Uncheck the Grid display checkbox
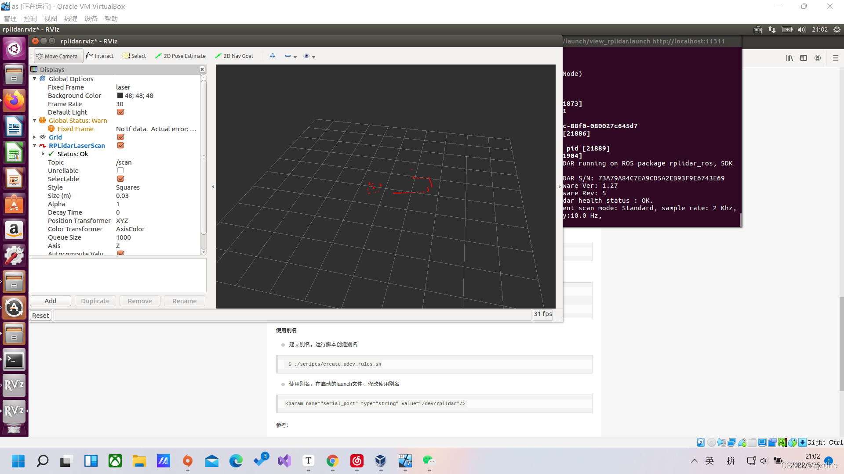 pos(120,137)
